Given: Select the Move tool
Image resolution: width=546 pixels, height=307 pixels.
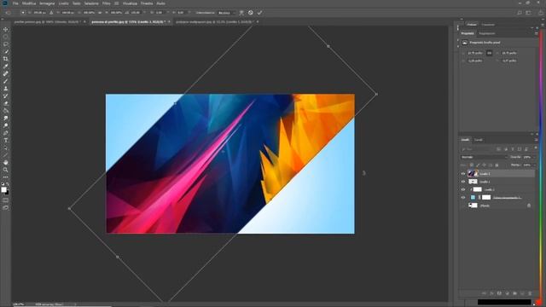Looking at the screenshot, I should click(6, 29).
